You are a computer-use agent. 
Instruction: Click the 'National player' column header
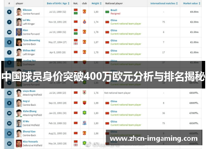(x=114, y=3)
